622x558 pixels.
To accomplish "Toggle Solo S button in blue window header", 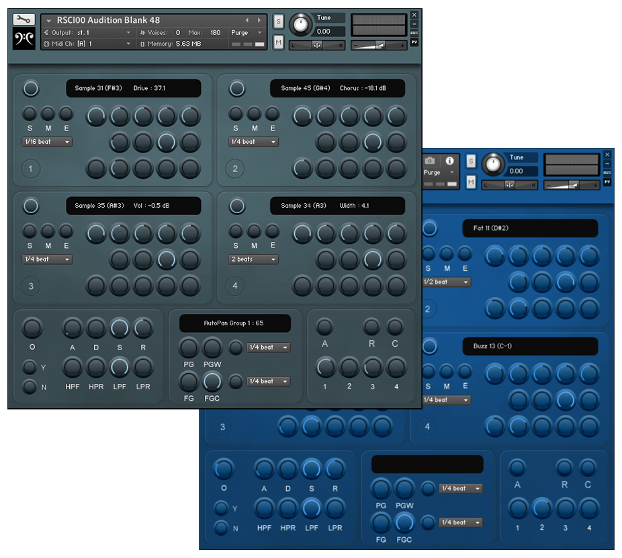I will (x=471, y=161).
